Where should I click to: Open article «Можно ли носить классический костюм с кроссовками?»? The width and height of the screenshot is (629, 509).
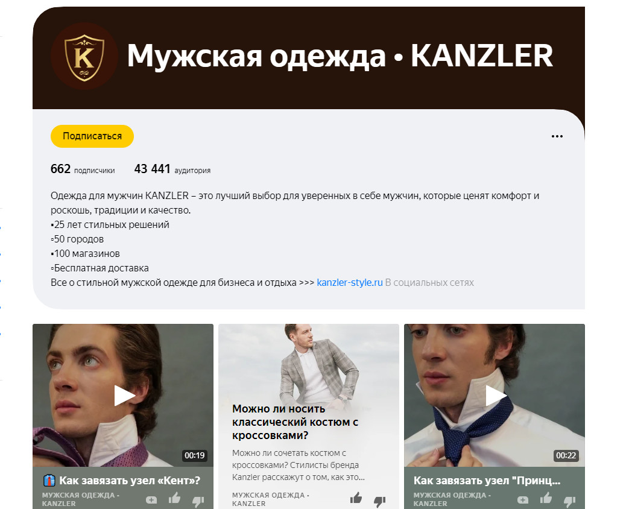296,422
